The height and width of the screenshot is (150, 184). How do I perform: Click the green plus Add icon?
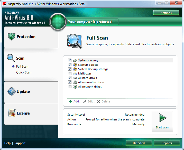(70, 101)
